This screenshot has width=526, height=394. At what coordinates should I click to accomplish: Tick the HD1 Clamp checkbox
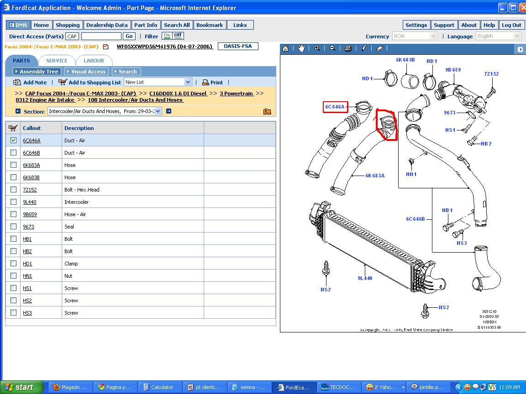tap(13, 264)
